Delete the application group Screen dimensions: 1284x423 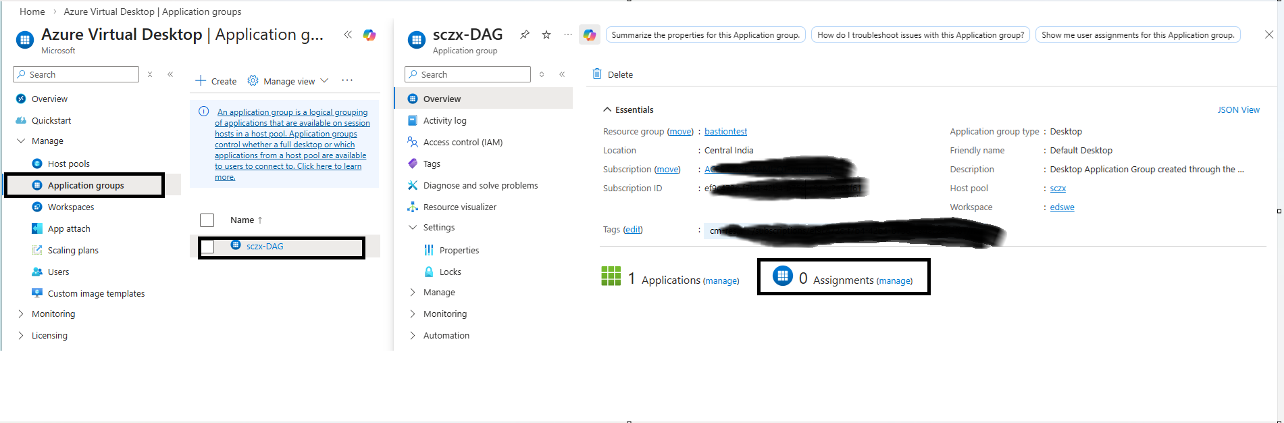click(613, 74)
